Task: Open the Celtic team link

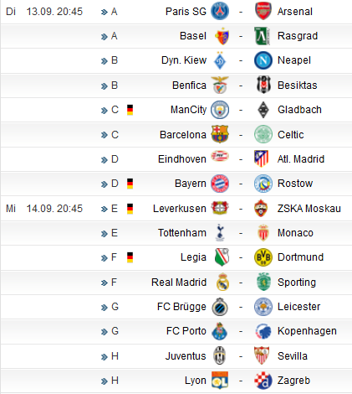Action: click(290, 135)
